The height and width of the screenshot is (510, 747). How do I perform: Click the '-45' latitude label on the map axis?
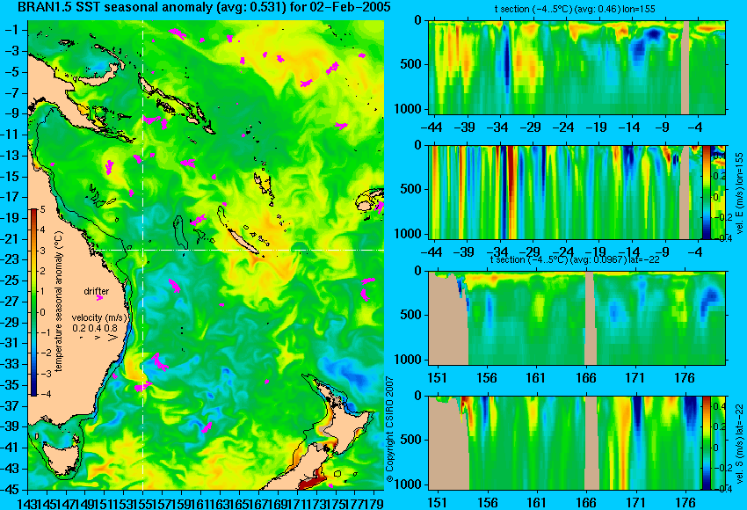(10, 490)
